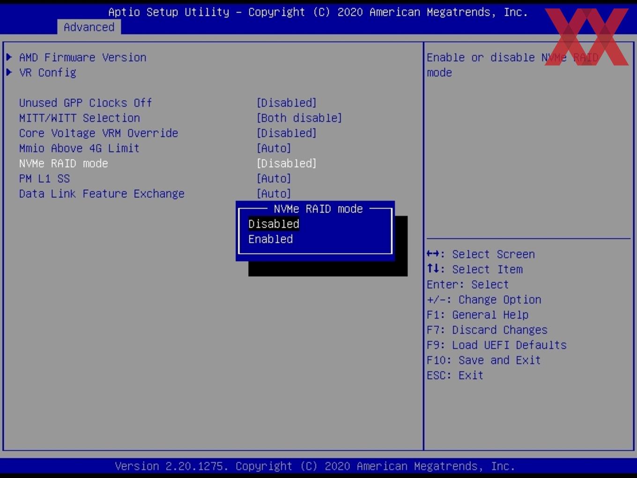The height and width of the screenshot is (478, 637).
Task: Change PM L1 SS [Auto] value
Action: pos(274,179)
